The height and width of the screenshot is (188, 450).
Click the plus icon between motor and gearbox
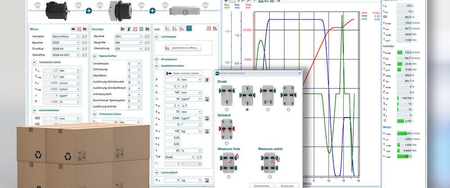click(89, 11)
